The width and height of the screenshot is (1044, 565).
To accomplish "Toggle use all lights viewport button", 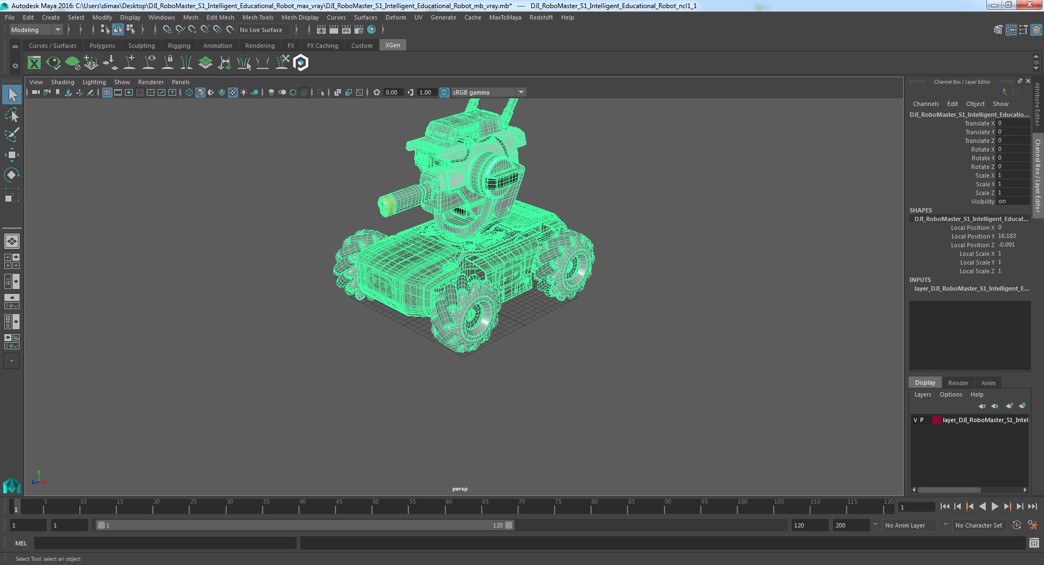I will 244,92.
